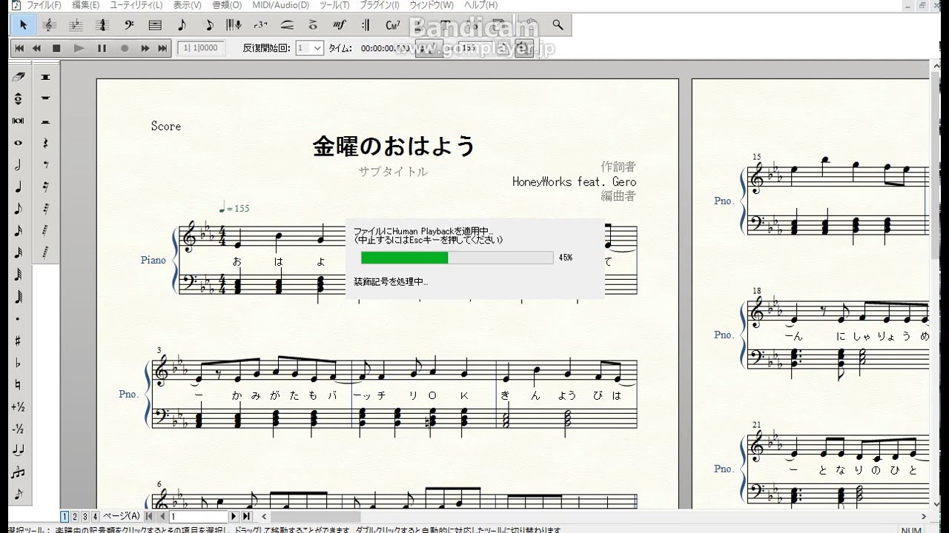Select the eighth note duration
This screenshot has width=949, height=533.
(19, 209)
